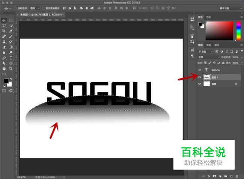Filter layers by pixel layers

(217, 52)
